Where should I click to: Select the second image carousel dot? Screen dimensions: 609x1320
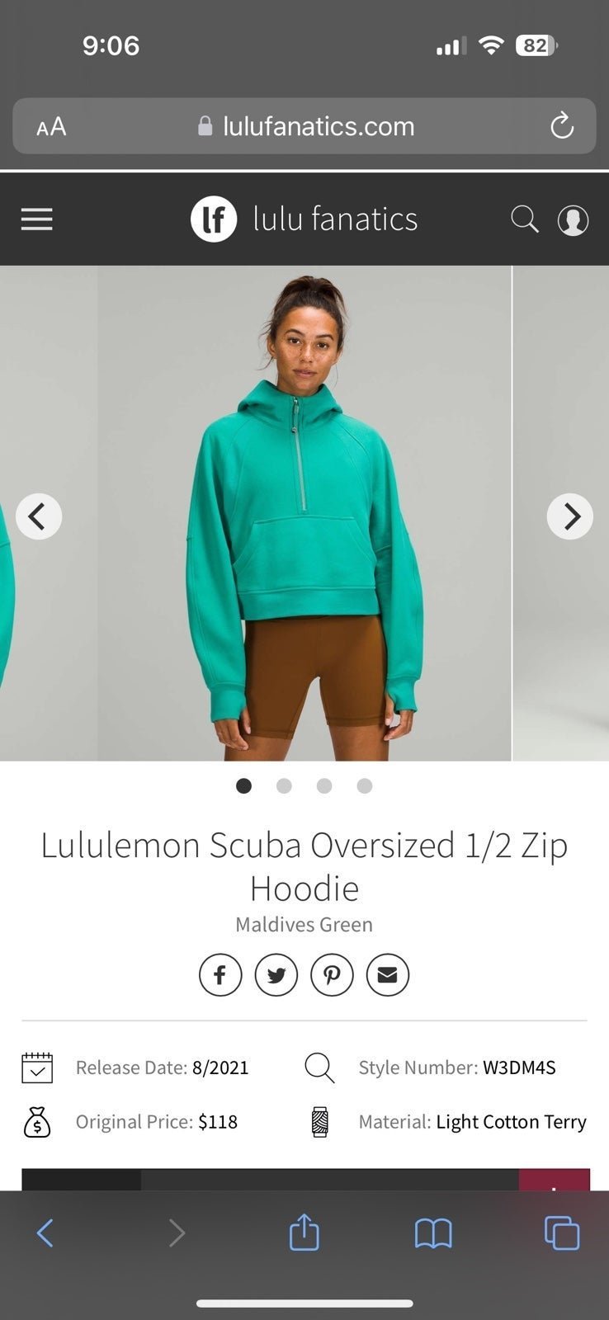click(x=284, y=785)
